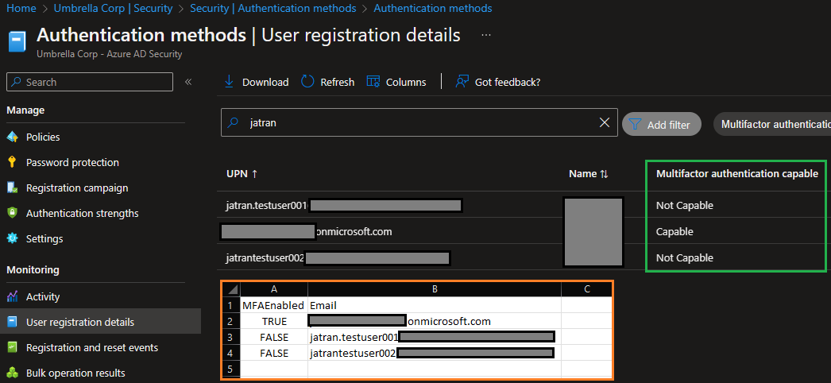This screenshot has width=831, height=383.
Task: Click the MFAEnabled spreadsheet cell
Action: point(274,306)
